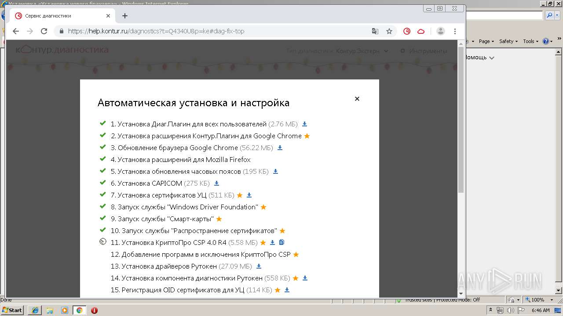Click star beside item 12 исключения КриптоПро
The width and height of the screenshot is (563, 316).
(x=296, y=255)
